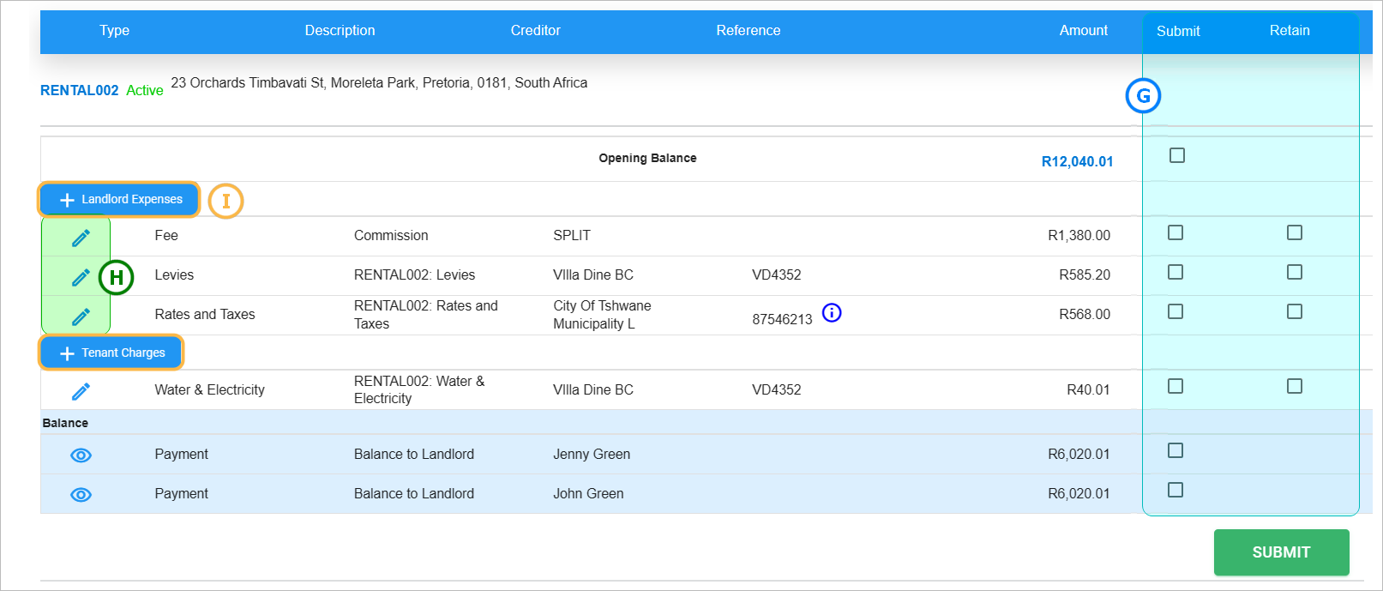Open the RENTAL002 property link

(x=79, y=90)
